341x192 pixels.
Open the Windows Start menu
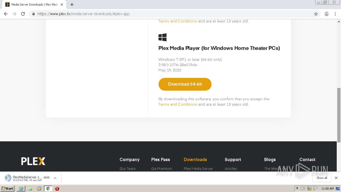click(7, 188)
